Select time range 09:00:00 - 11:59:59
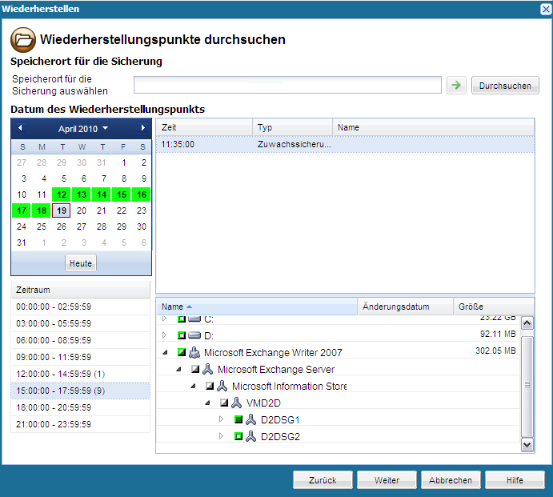Screen dimensions: 553x497 pyautogui.click(x=80, y=357)
